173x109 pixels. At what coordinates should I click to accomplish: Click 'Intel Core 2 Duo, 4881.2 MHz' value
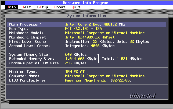click(x=95, y=24)
